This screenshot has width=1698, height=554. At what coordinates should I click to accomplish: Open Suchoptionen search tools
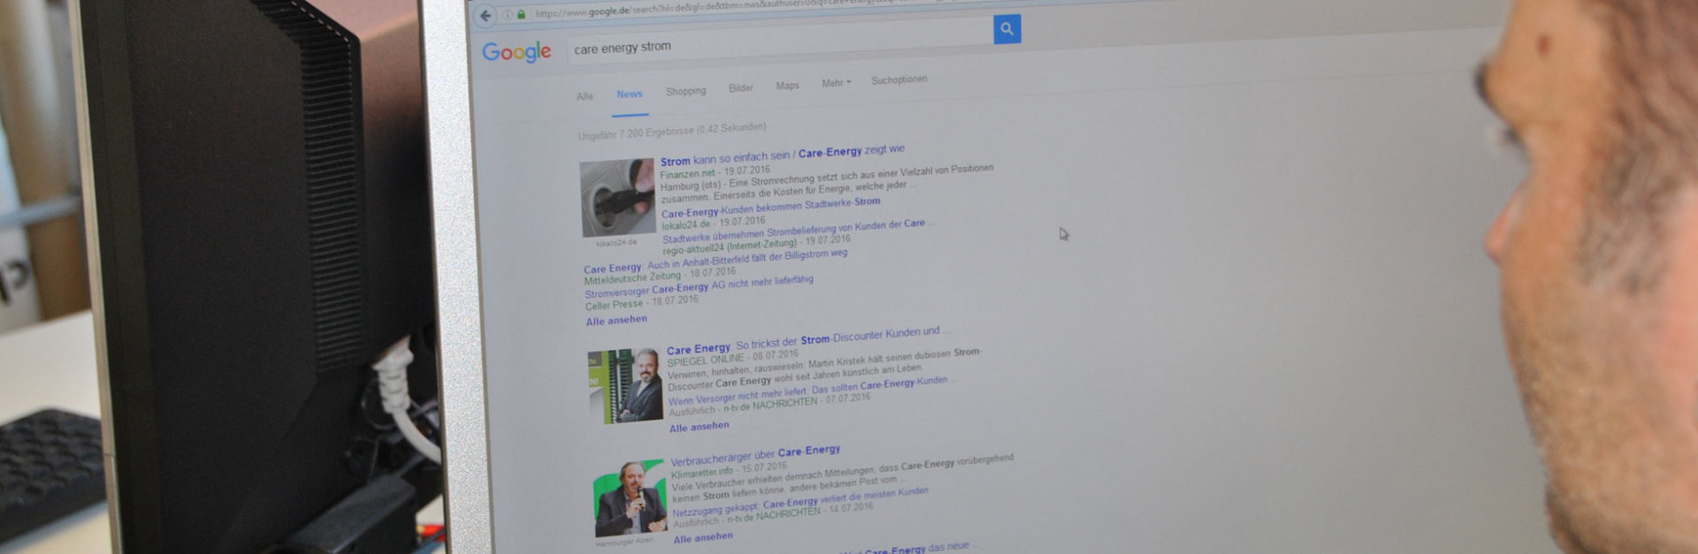click(x=899, y=80)
